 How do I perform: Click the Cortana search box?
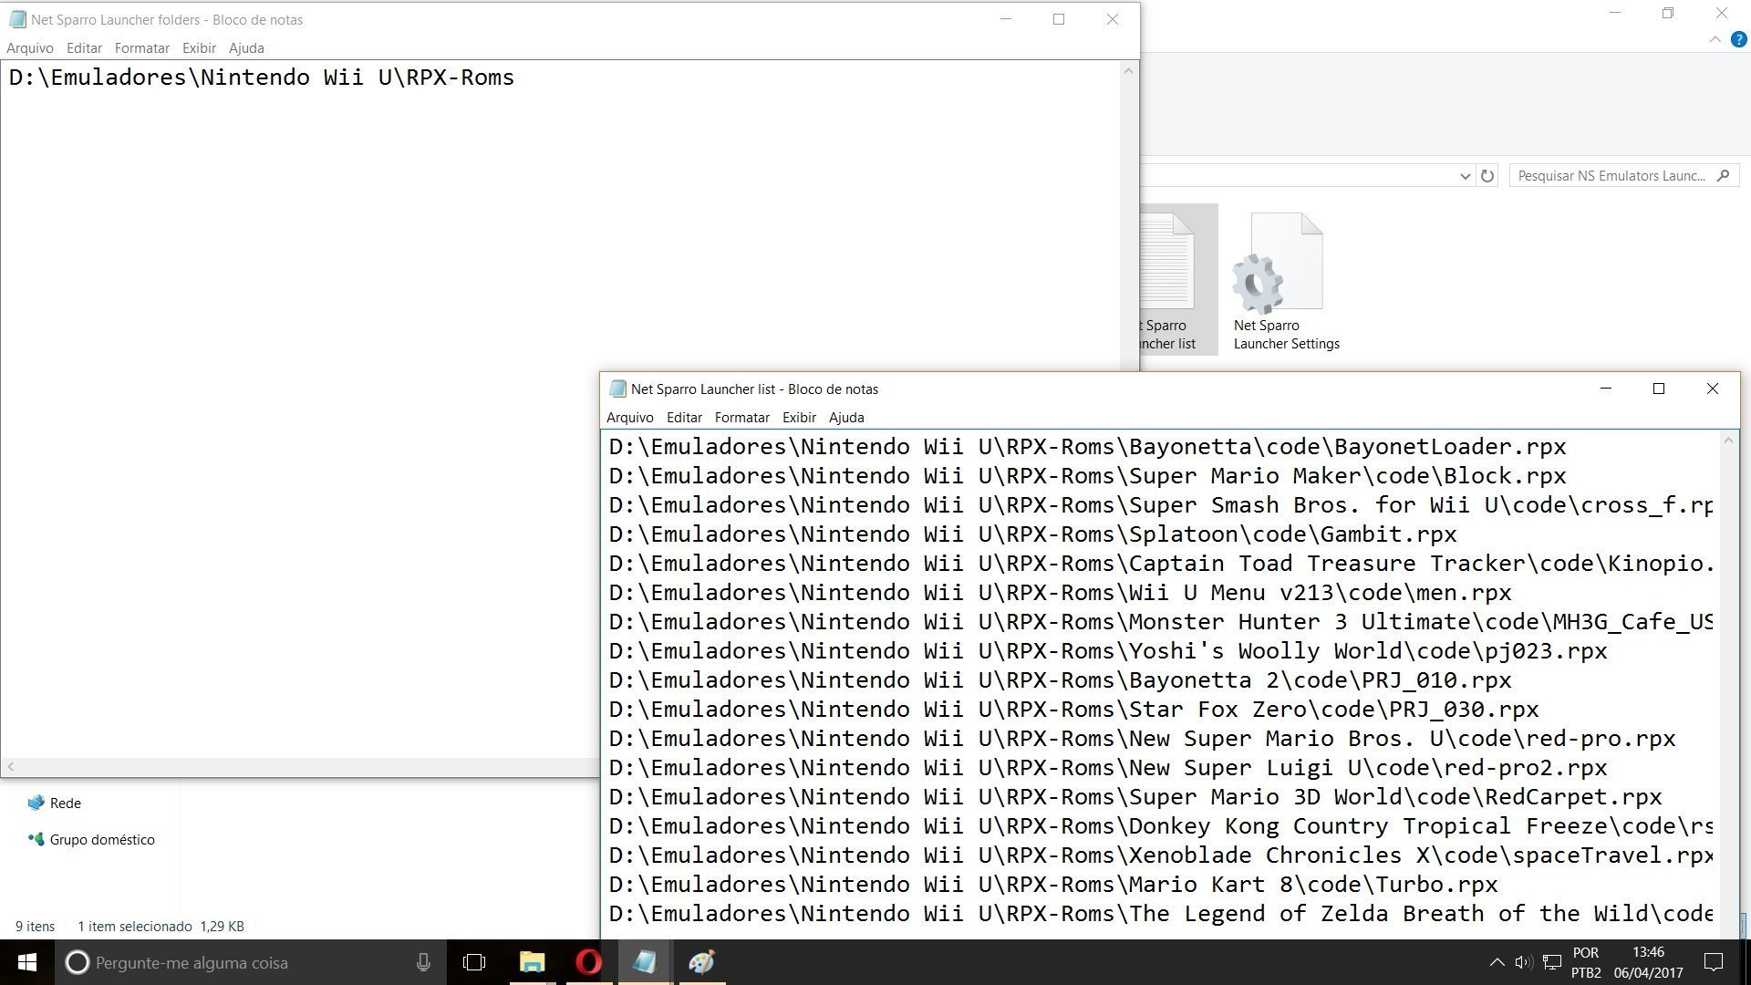pos(251,962)
